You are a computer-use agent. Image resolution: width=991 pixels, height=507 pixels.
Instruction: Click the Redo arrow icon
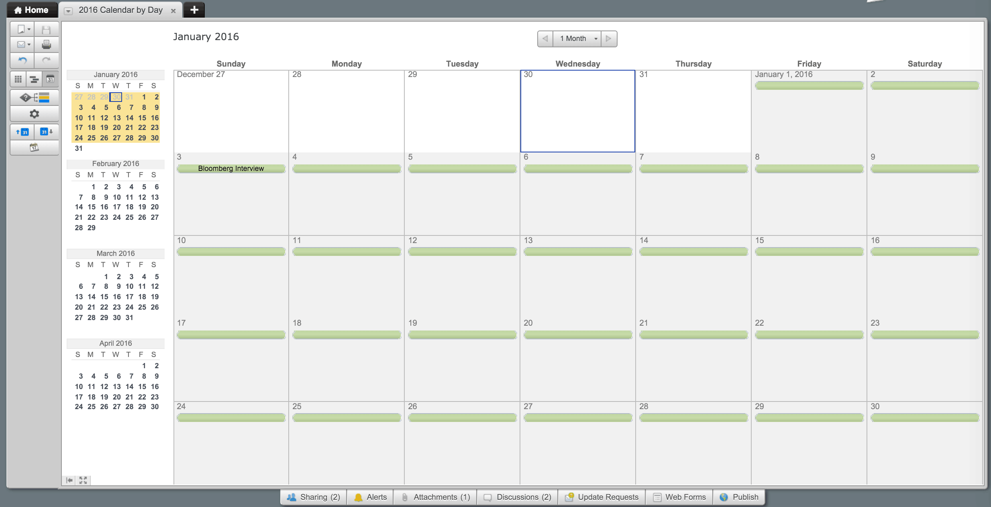point(47,61)
